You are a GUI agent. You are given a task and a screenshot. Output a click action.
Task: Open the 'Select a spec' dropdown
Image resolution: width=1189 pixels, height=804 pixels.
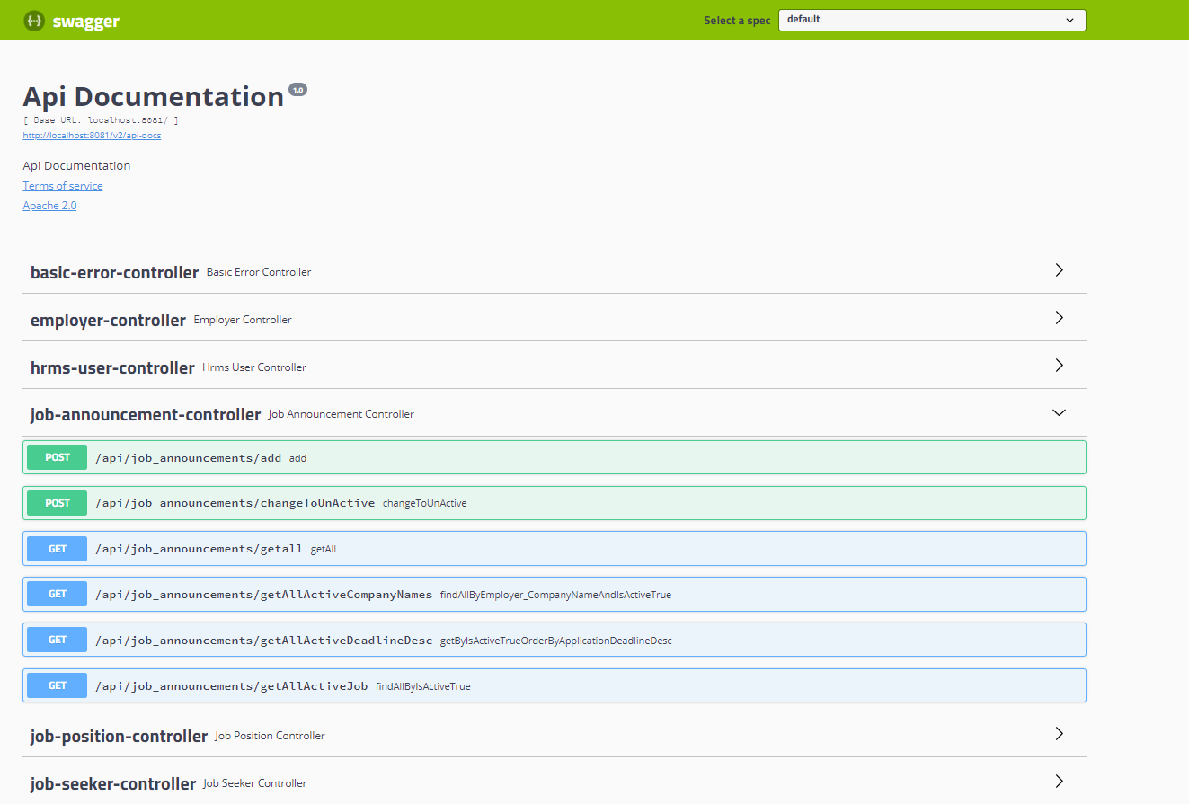[931, 20]
